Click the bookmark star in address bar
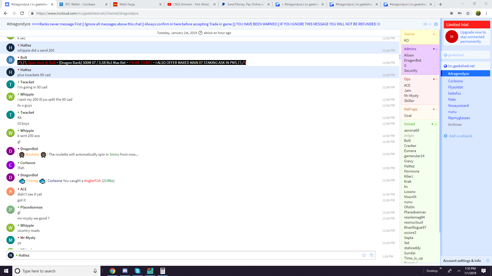Viewport: 492px width, 276px height. [x=468, y=13]
